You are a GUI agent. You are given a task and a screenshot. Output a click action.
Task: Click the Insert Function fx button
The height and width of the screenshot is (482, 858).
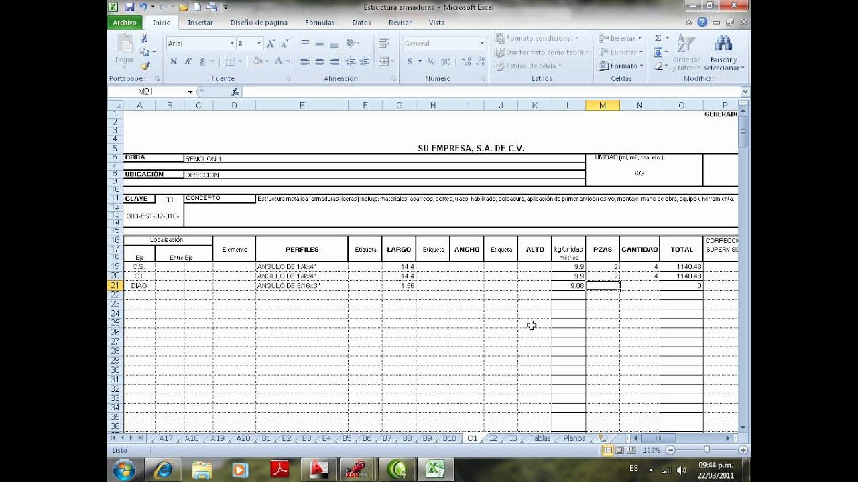[x=235, y=92]
